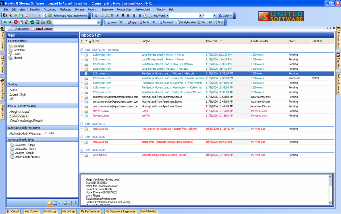Click the Forward button
Screen dimensions: 341x214
166,22
